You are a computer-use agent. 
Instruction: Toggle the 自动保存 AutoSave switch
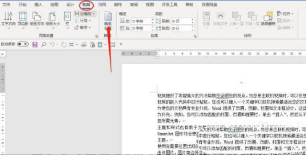coord(23,44)
